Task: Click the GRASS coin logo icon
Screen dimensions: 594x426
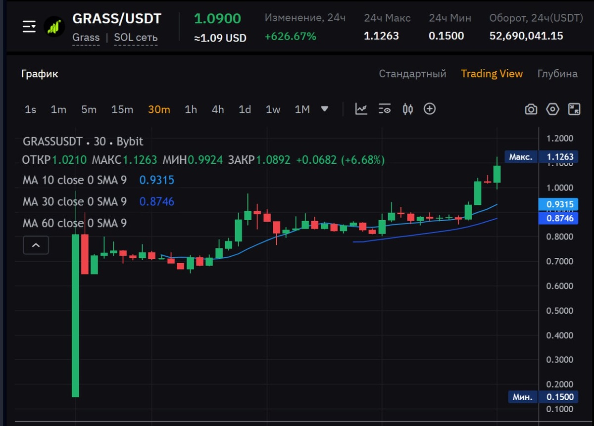Action: tap(54, 27)
